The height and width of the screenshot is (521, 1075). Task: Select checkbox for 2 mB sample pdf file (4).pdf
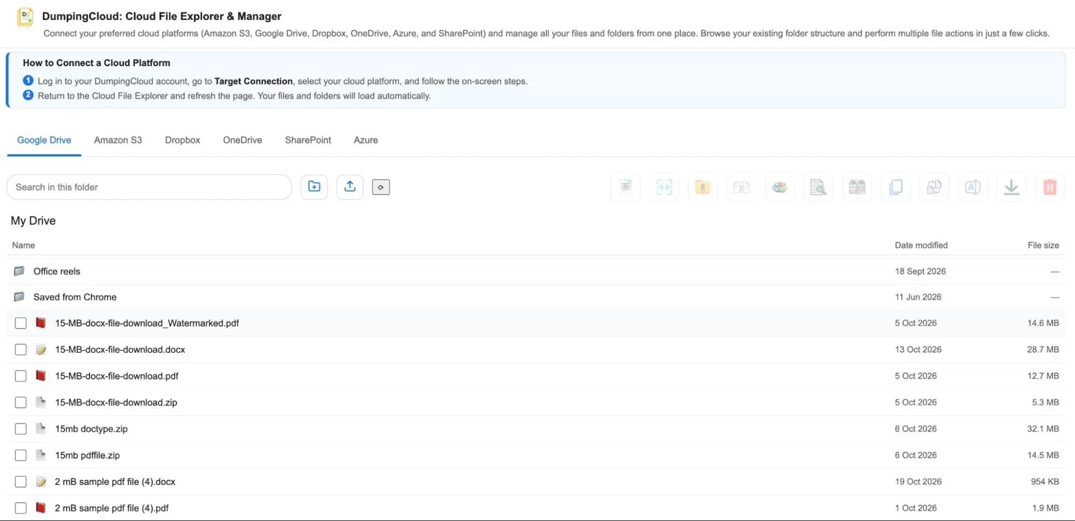[x=20, y=508]
